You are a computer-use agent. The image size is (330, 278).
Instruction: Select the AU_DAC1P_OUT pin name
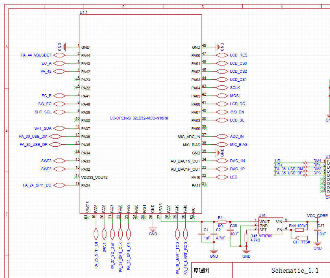pos(185,169)
